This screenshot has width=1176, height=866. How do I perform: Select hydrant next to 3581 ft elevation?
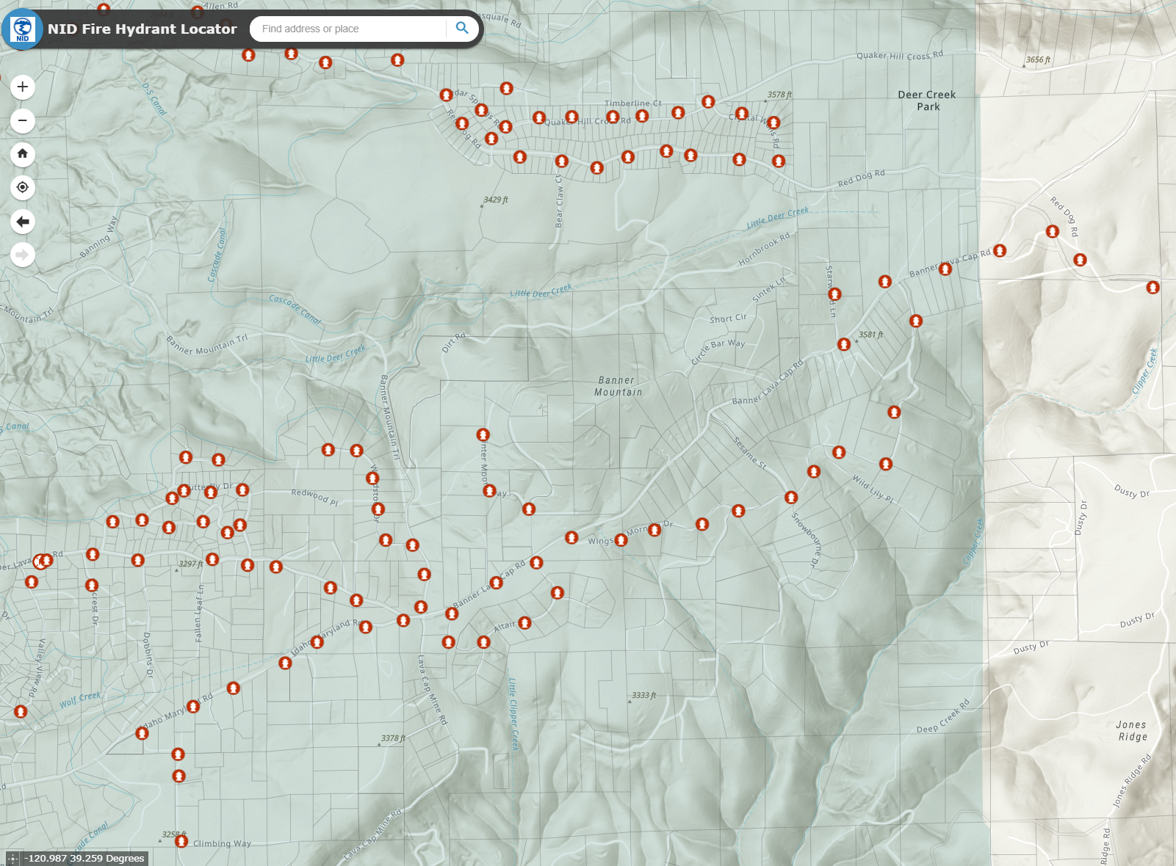[x=844, y=344]
